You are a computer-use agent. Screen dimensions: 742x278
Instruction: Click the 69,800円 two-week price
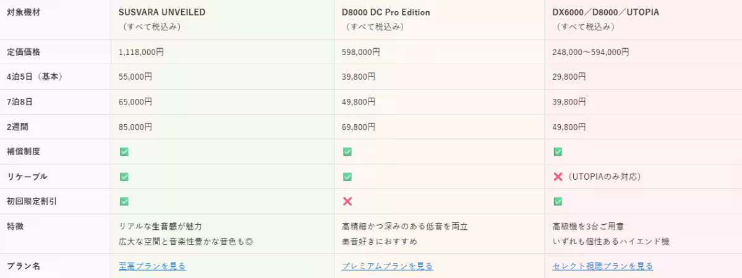tap(359, 127)
